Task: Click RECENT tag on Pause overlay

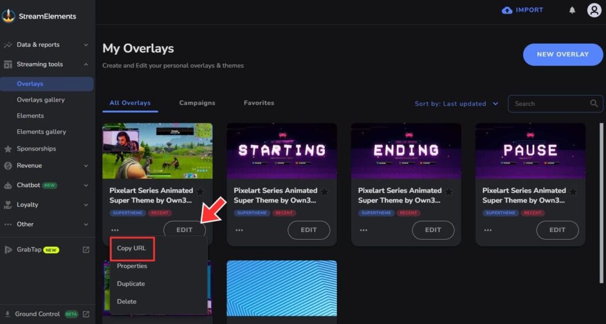Action: click(533, 212)
